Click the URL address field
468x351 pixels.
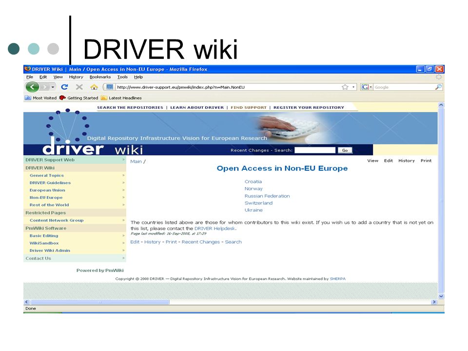click(228, 87)
